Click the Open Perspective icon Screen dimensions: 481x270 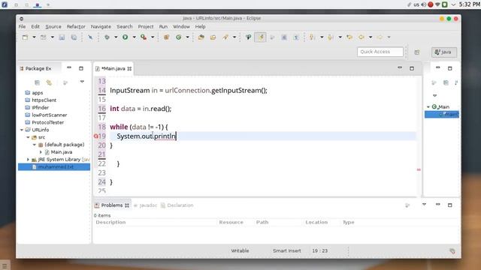coord(417,52)
